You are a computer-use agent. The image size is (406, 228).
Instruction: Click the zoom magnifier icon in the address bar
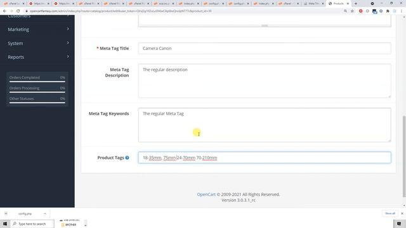tap(345, 11)
